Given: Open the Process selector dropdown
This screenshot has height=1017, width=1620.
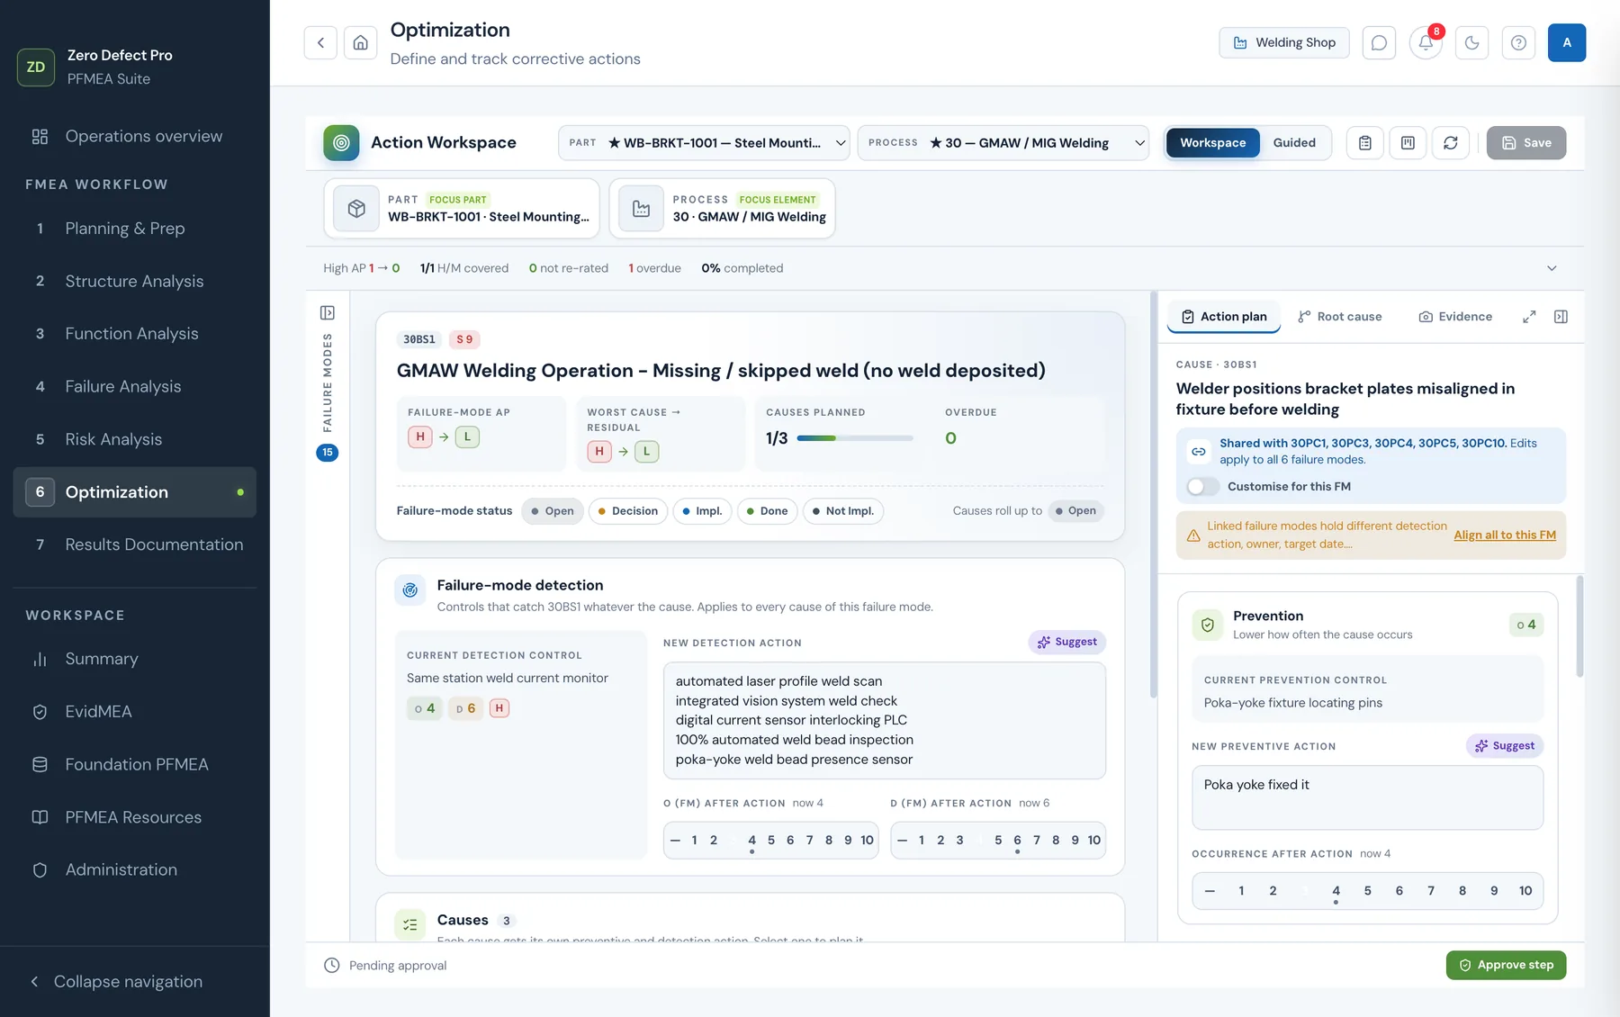Looking at the screenshot, I should click(x=1003, y=143).
